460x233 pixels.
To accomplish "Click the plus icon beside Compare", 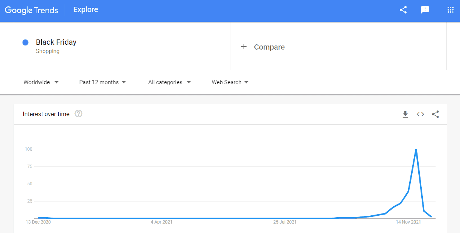I will coord(244,47).
